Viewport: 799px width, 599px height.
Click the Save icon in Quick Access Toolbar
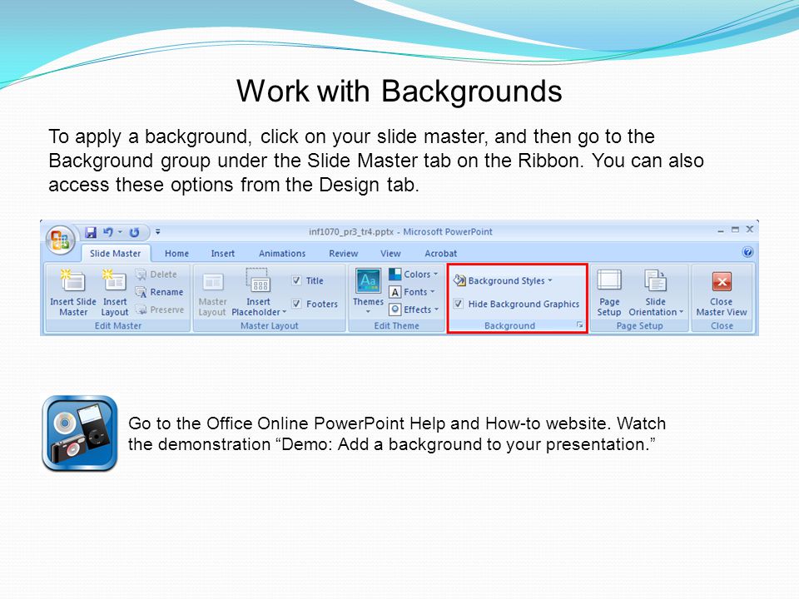[x=91, y=232]
